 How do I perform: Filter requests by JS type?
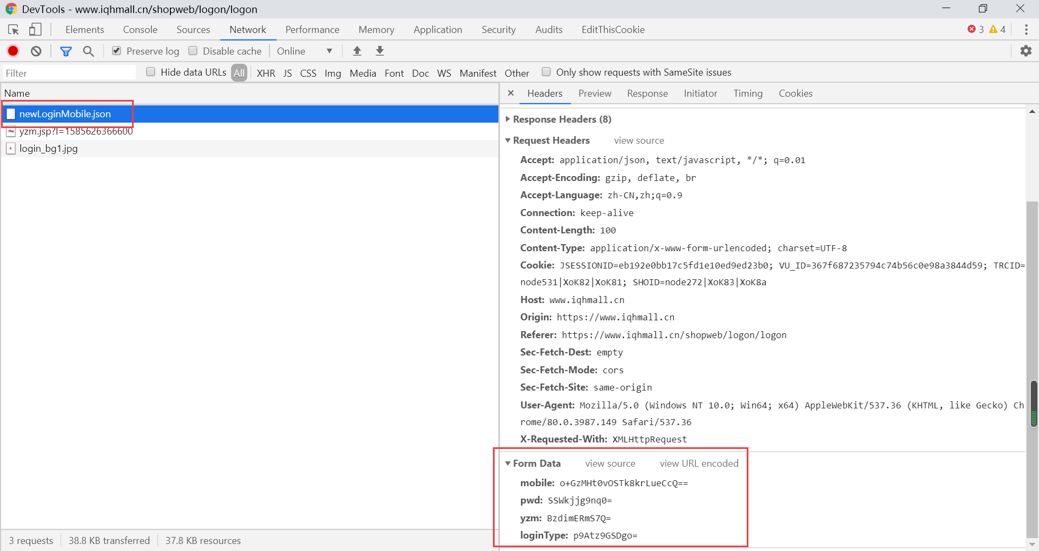pyautogui.click(x=288, y=73)
